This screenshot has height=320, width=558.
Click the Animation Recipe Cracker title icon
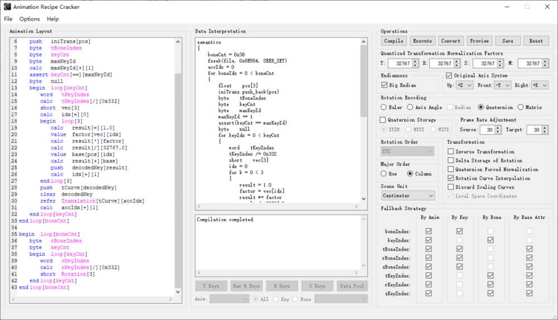pyautogui.click(x=7, y=7)
